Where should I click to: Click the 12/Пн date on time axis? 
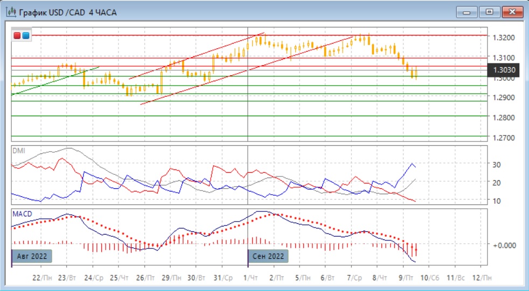pos(482,278)
